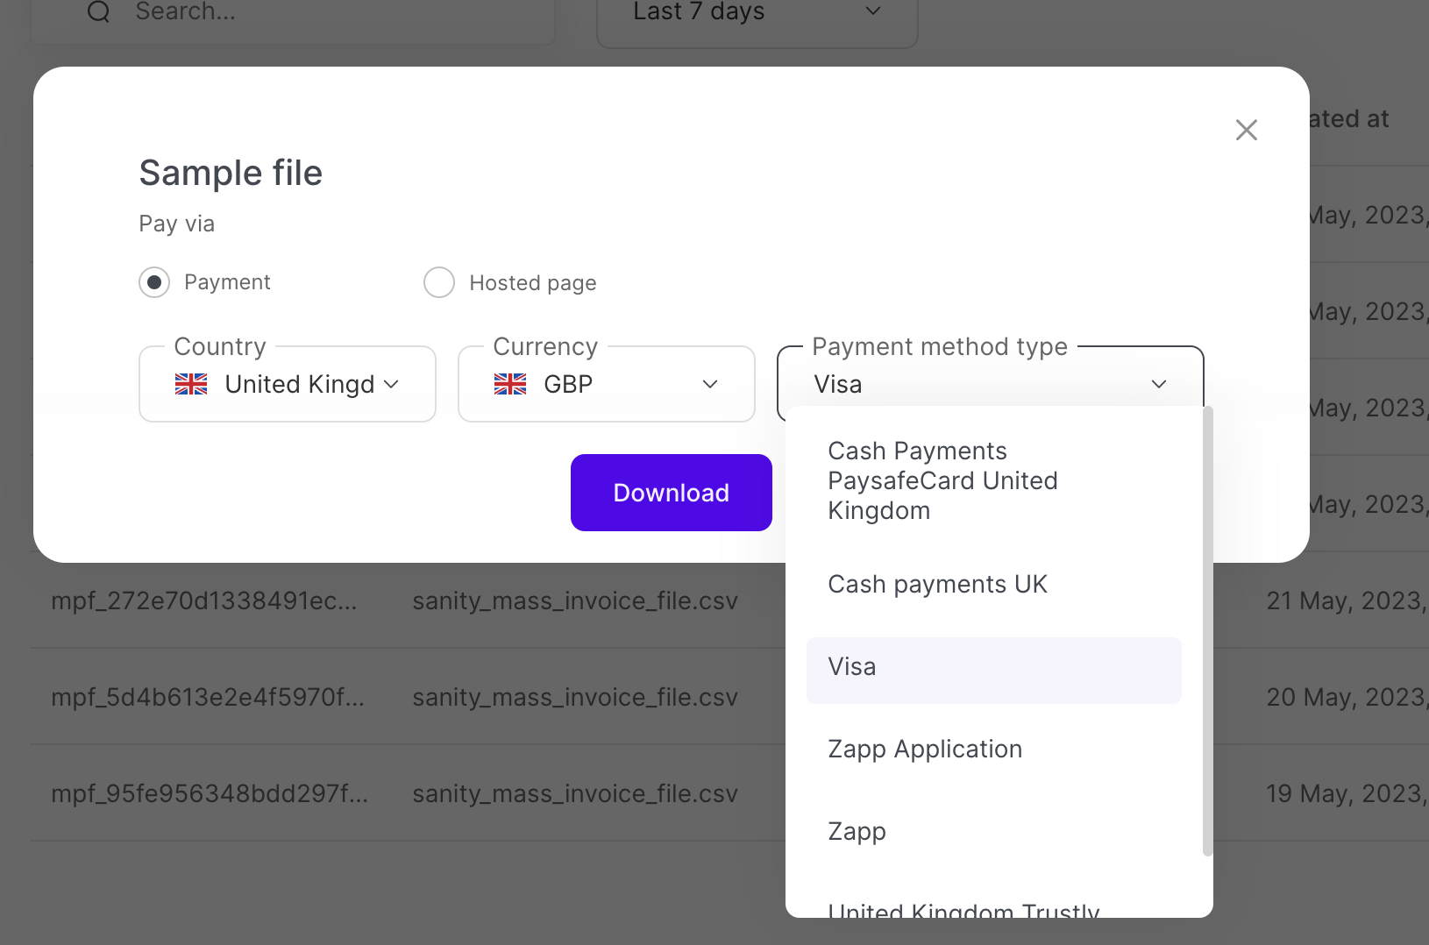The height and width of the screenshot is (945, 1429).
Task: Expand the Currency GBP dropdown
Action: tap(606, 384)
